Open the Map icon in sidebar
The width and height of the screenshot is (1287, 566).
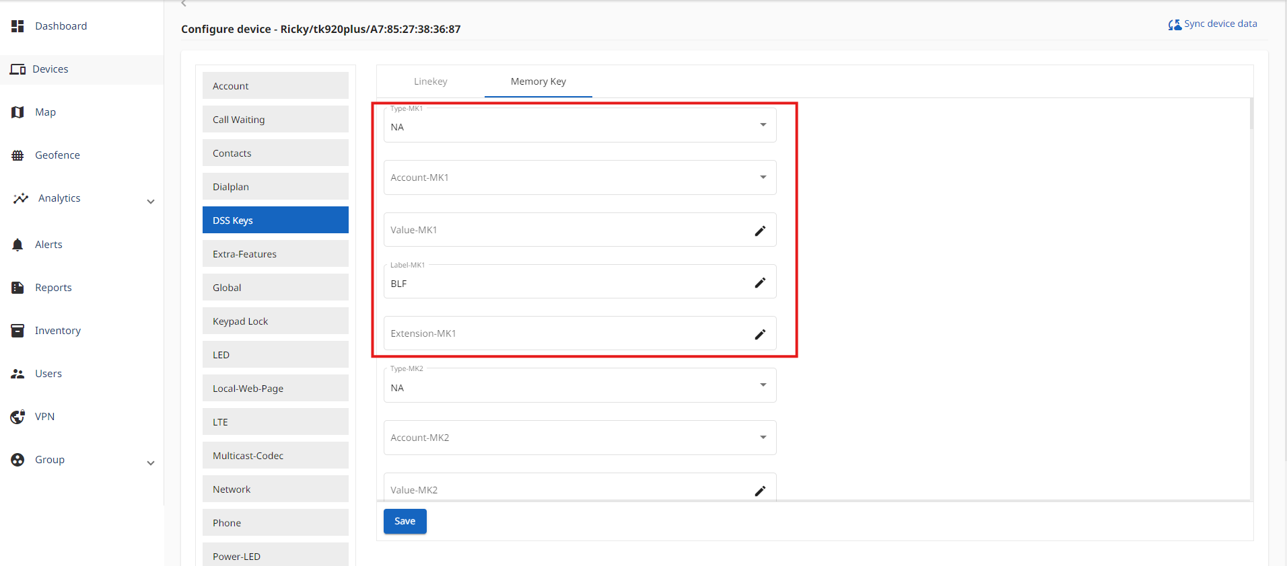18,112
